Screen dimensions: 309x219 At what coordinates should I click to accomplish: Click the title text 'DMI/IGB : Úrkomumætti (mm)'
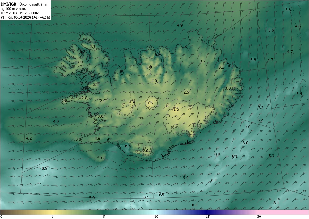tap(25, 4)
